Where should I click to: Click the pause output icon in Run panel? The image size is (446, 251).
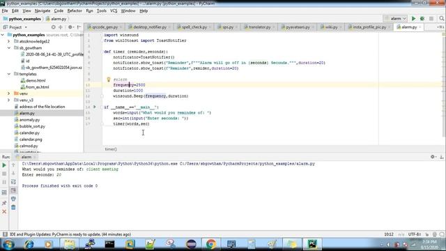(4, 182)
